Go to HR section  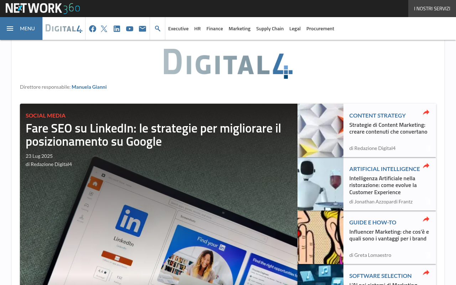(x=197, y=28)
